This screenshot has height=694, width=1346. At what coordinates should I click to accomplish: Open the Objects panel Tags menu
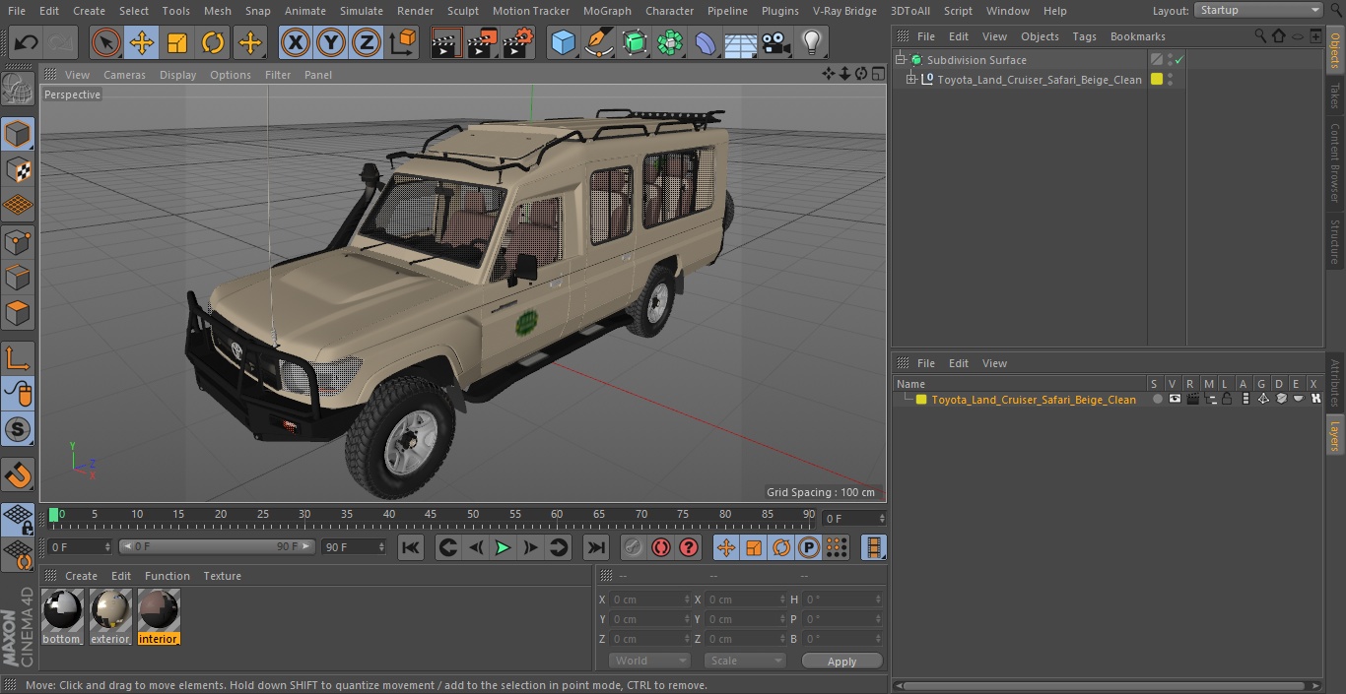pyautogui.click(x=1084, y=36)
